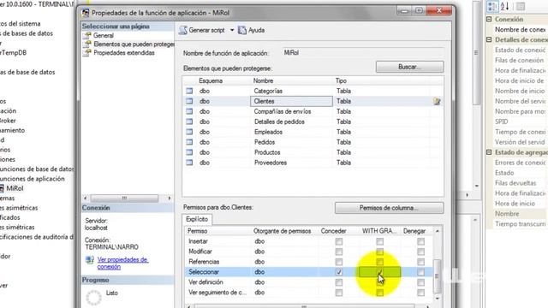Collapse Estado de agregado section
Screen dimensions: 548x308
(489, 152)
